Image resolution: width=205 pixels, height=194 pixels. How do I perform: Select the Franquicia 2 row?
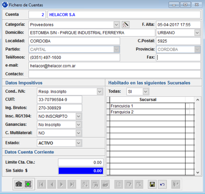[x=148, y=112]
